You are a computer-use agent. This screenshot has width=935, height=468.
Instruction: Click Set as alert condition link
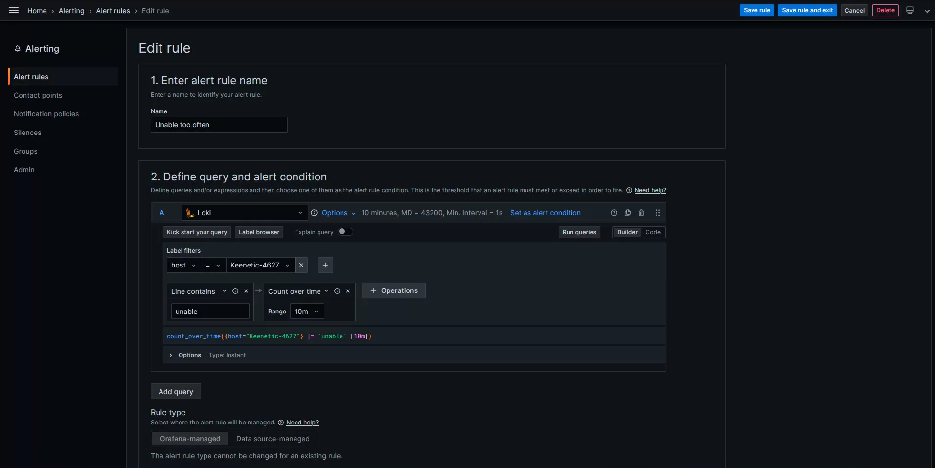point(546,213)
